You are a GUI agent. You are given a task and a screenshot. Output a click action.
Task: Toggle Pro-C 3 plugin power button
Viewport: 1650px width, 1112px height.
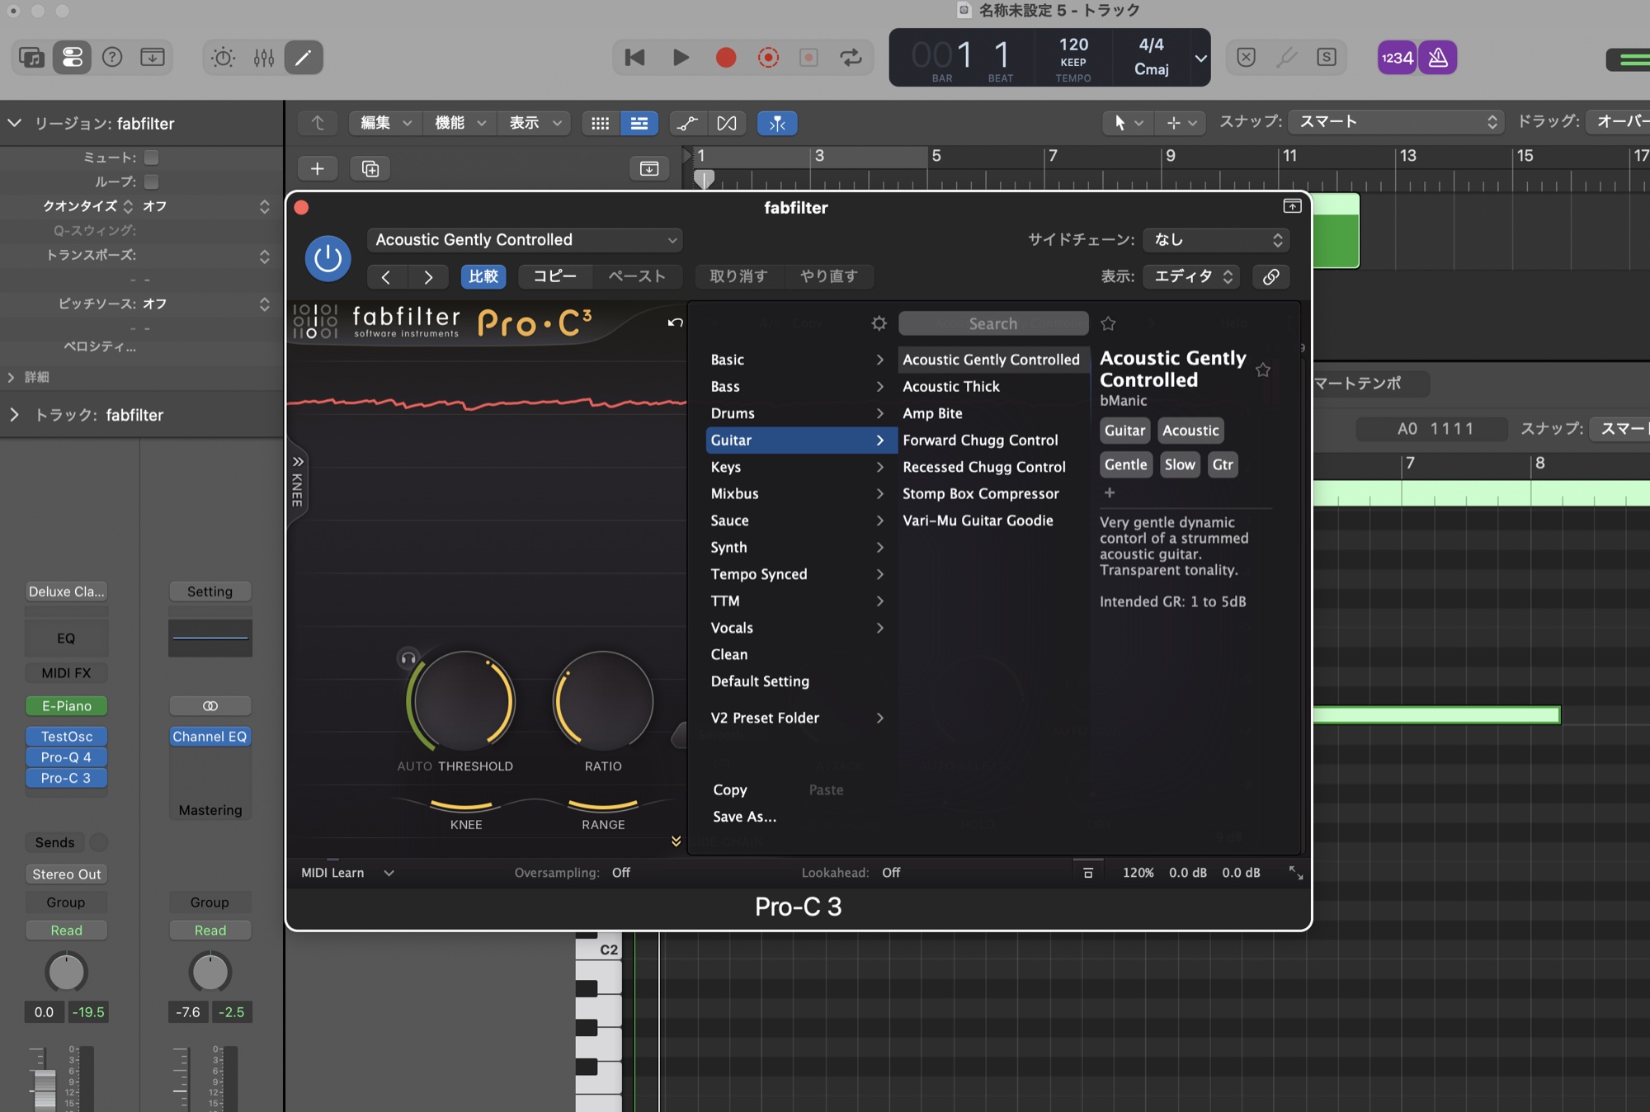click(x=328, y=258)
